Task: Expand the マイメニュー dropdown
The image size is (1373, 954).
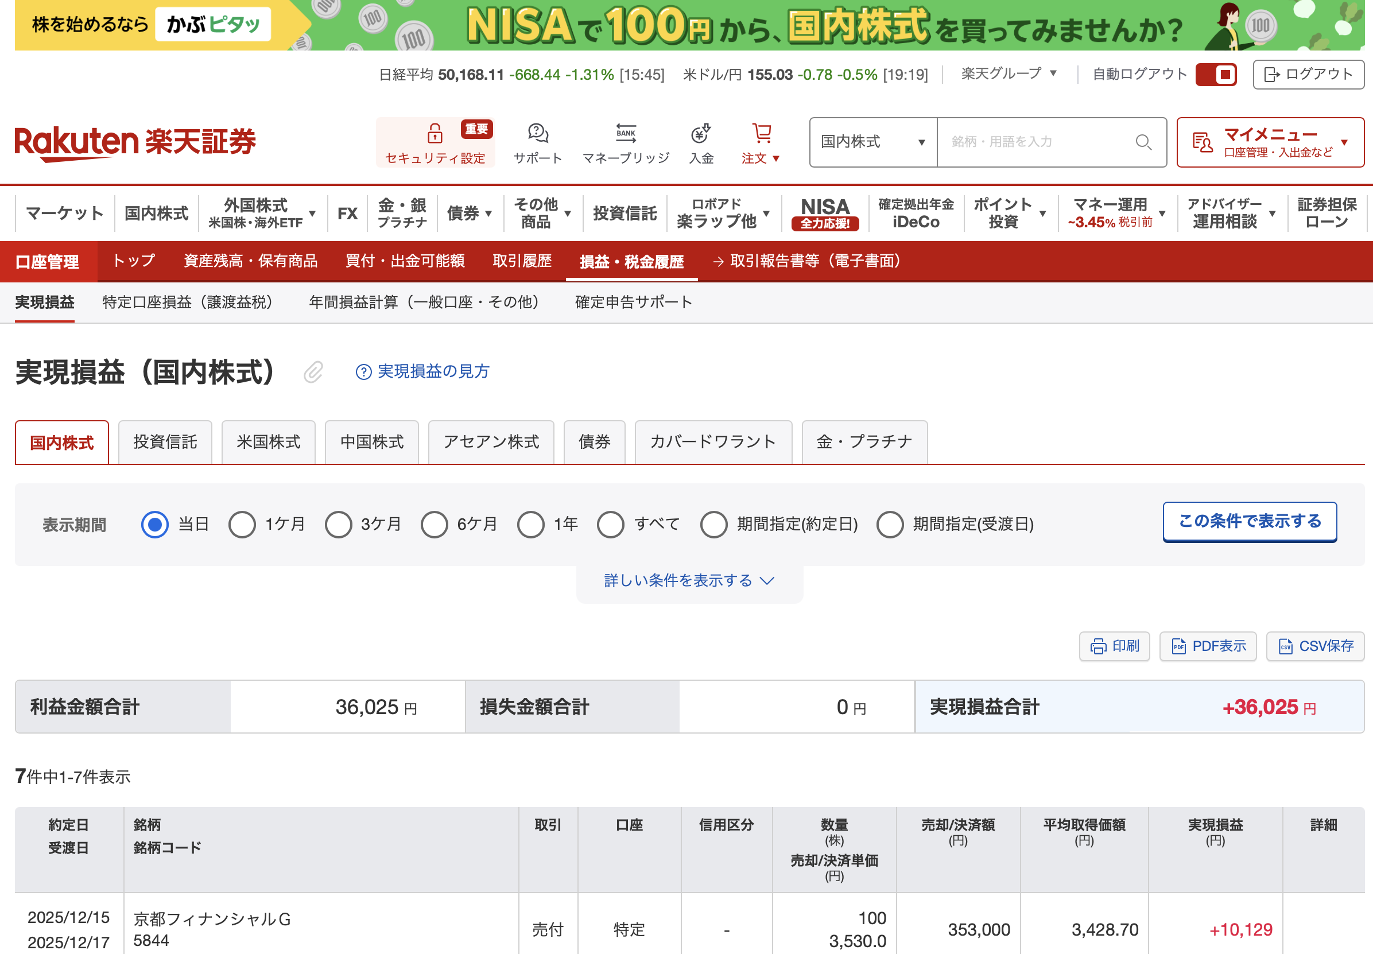Action: 1270,142
